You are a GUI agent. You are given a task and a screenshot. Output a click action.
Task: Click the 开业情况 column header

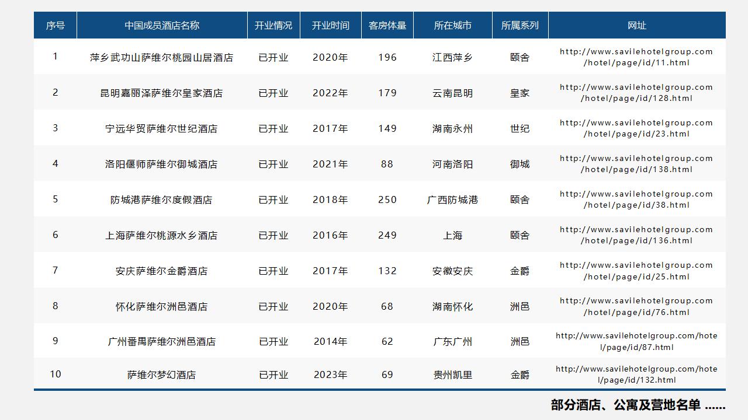(273, 26)
